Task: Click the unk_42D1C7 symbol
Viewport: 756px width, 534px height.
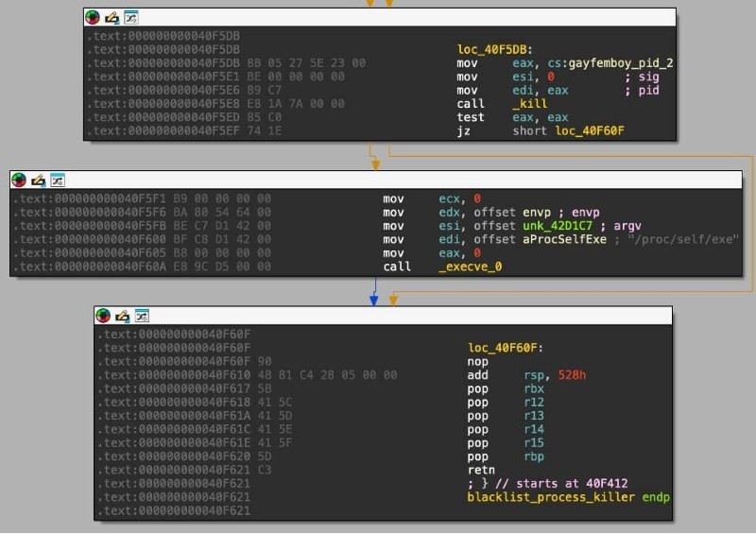Action: tap(558, 226)
